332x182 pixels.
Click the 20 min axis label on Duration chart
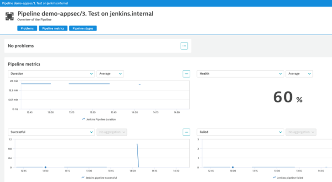coord(14,81)
